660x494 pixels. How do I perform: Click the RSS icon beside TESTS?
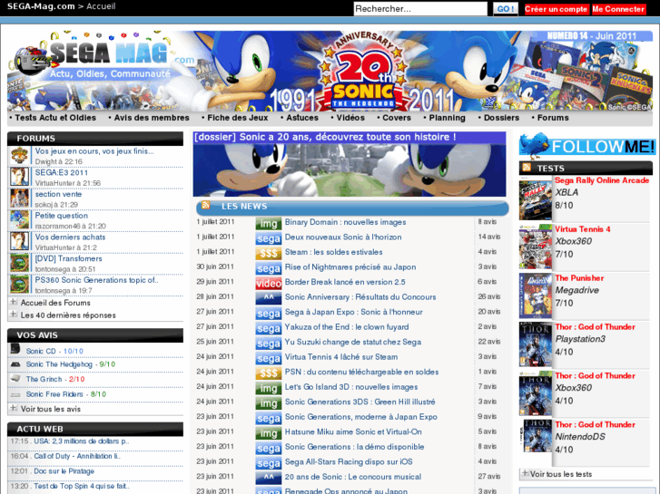pos(527,168)
